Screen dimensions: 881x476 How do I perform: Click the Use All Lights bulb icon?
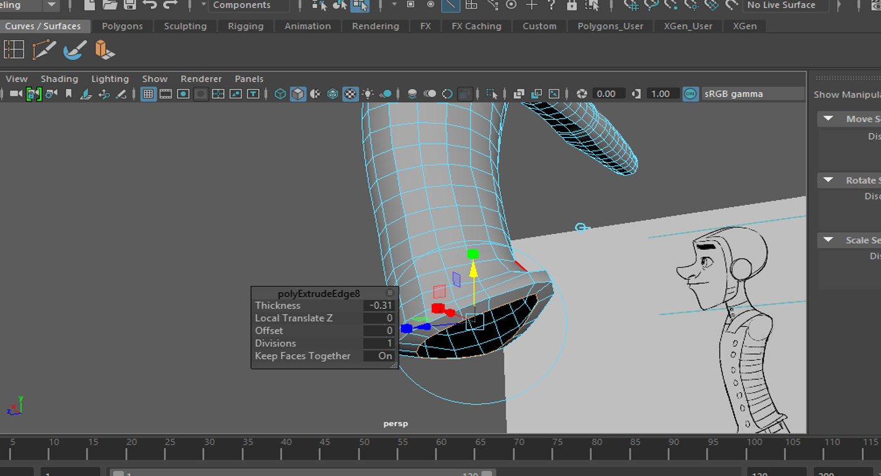click(368, 94)
